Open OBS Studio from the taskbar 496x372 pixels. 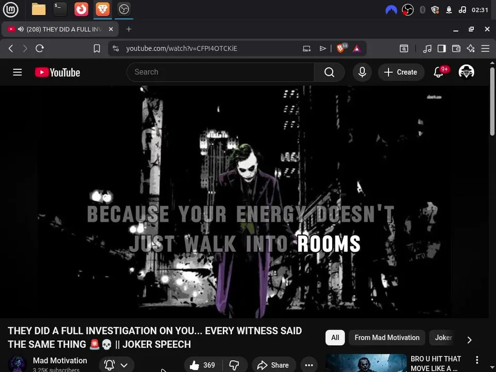pyautogui.click(x=123, y=9)
